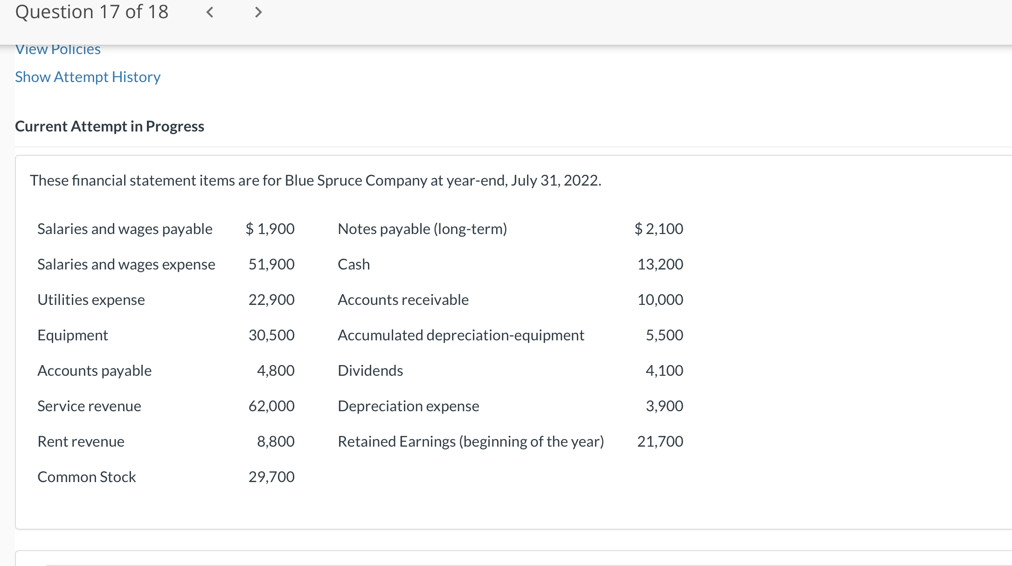Image resolution: width=1012 pixels, height=566 pixels.
Task: Select the Notes payable (long-term) label
Action: [422, 228]
